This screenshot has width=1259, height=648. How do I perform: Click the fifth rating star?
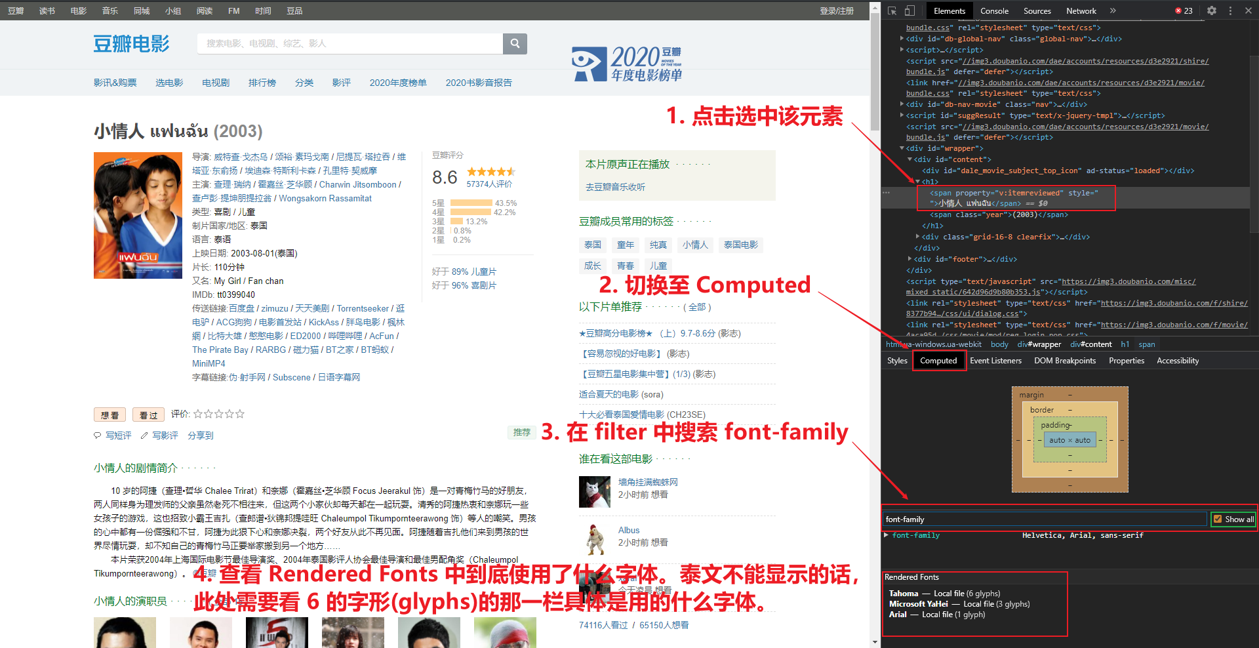pyautogui.click(x=240, y=414)
